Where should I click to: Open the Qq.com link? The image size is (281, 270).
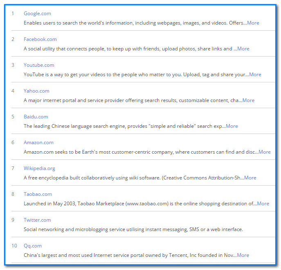click(33, 246)
